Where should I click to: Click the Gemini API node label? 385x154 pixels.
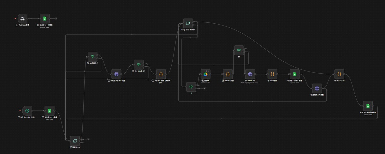(x=250, y=81)
